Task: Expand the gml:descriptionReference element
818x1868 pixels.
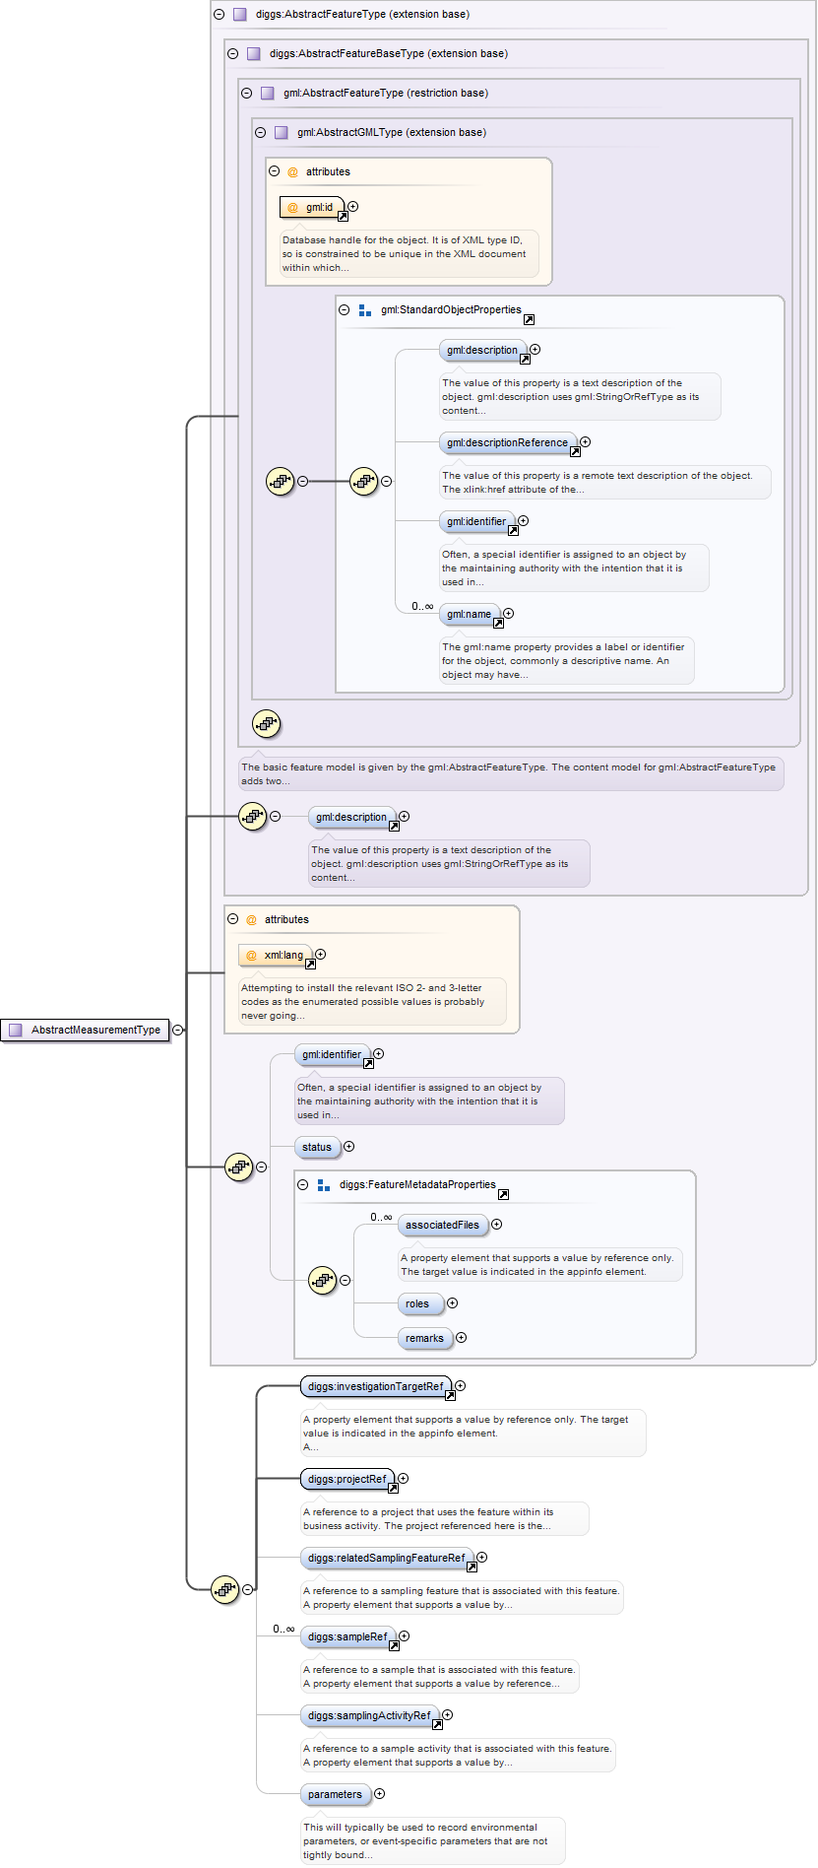Action: [x=586, y=442]
